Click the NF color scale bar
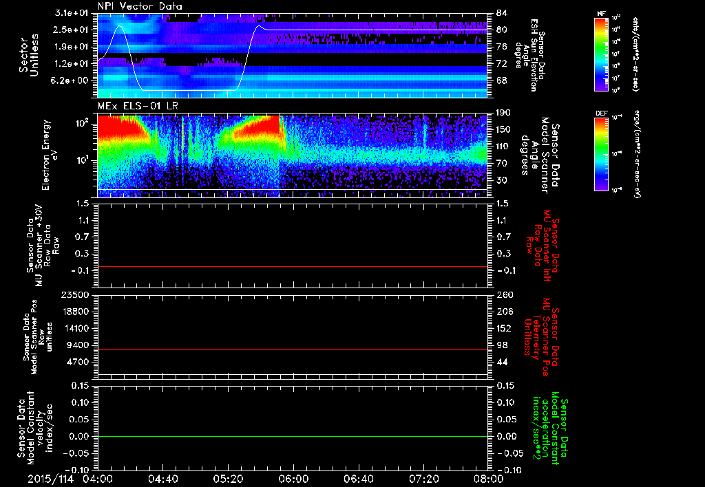The height and width of the screenshot is (487, 705). click(x=602, y=54)
